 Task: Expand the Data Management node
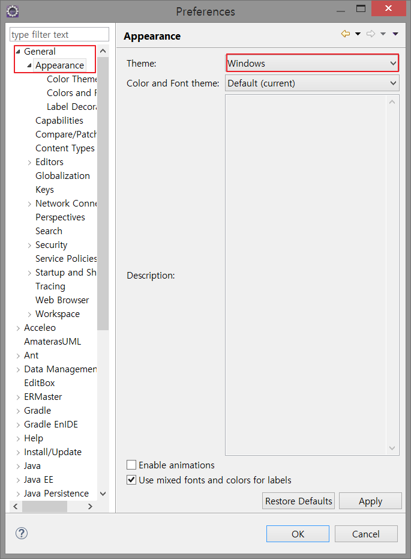click(x=18, y=370)
